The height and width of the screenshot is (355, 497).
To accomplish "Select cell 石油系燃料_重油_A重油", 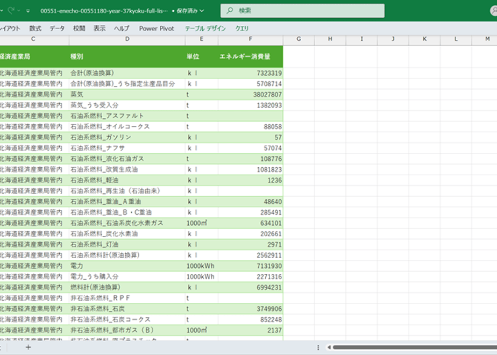I will tap(127, 202).
